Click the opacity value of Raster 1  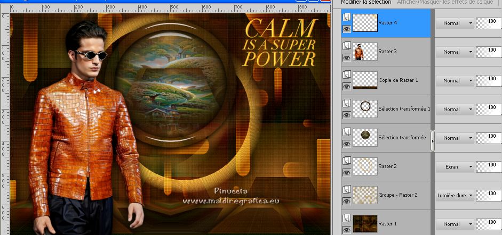[492, 222]
